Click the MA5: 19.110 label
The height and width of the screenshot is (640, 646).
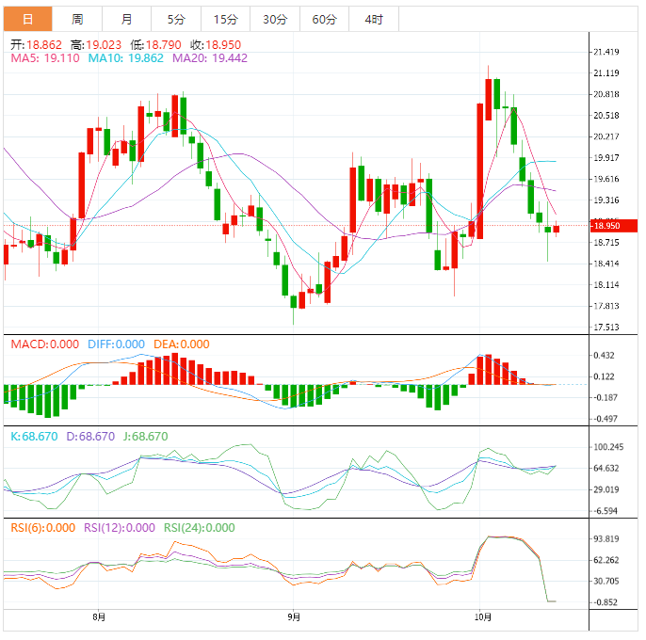[45, 58]
